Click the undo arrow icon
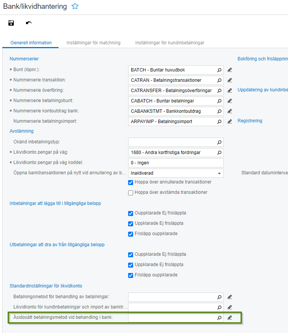 coord(29,23)
